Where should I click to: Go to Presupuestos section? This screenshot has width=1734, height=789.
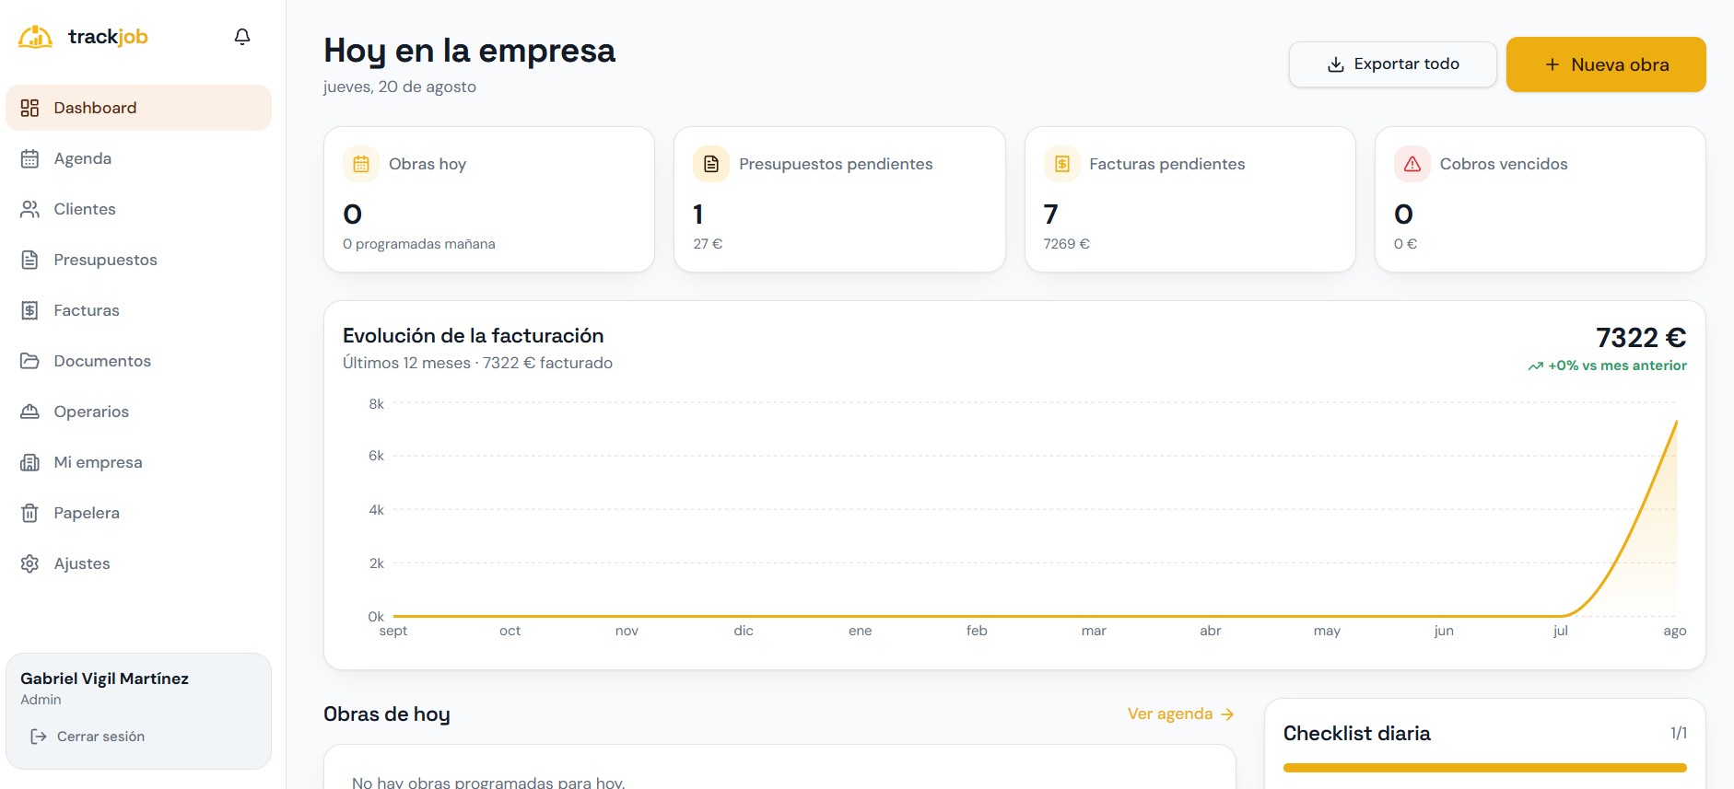point(138,260)
